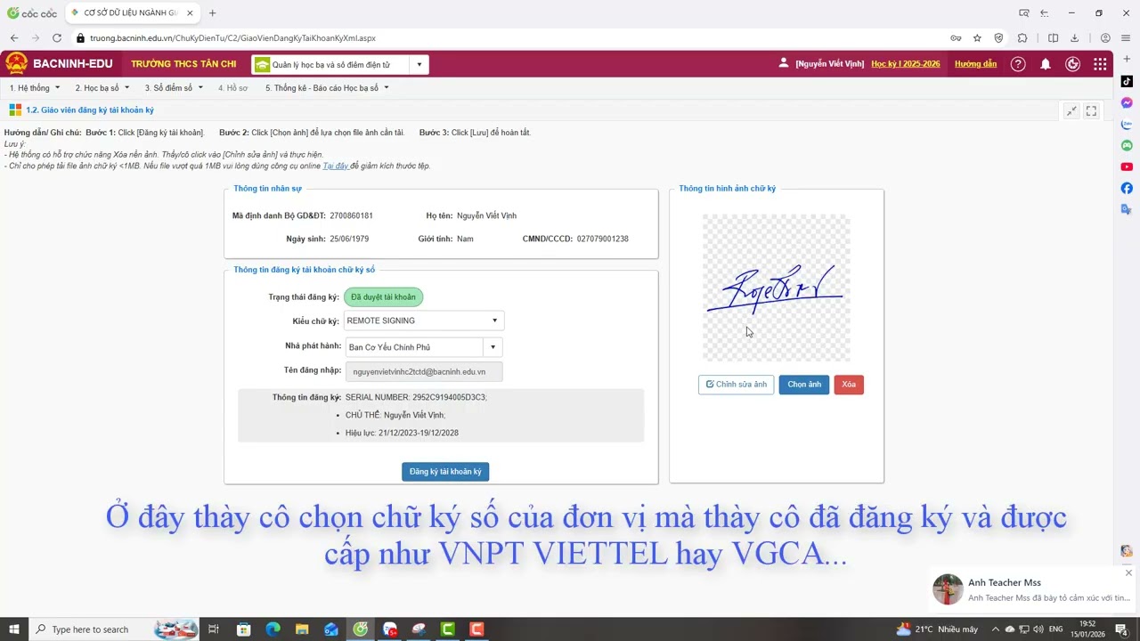Screen dimensions: 1140x641
Task: Open the Tại đây resize tool link
Action: [x=335, y=166]
